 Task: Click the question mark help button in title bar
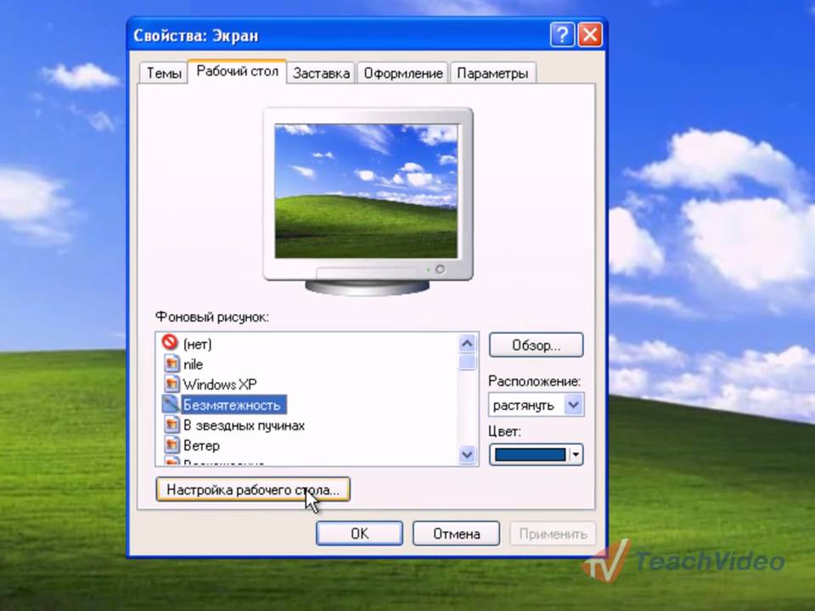pyautogui.click(x=562, y=36)
